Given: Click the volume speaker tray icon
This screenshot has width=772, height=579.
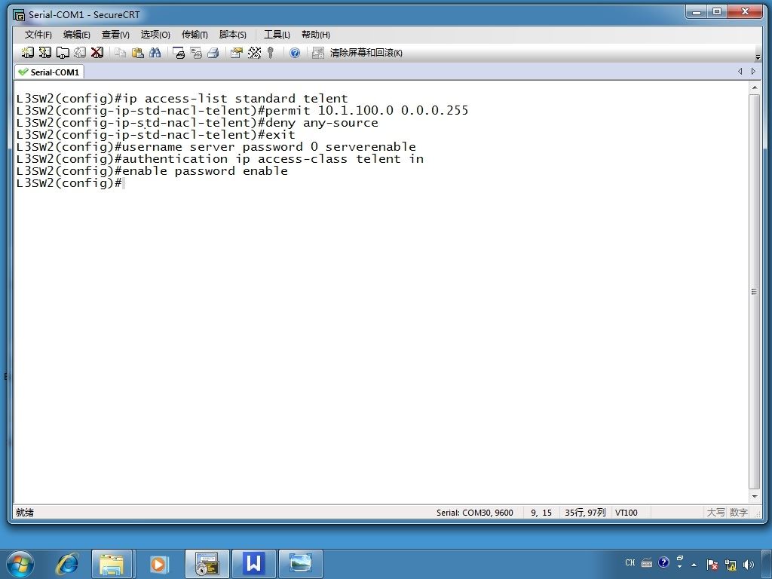Looking at the screenshot, I should [749, 565].
